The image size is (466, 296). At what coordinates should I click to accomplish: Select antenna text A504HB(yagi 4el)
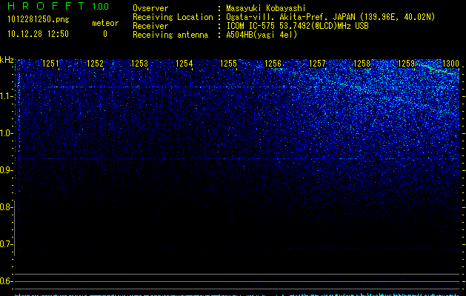[262, 35]
